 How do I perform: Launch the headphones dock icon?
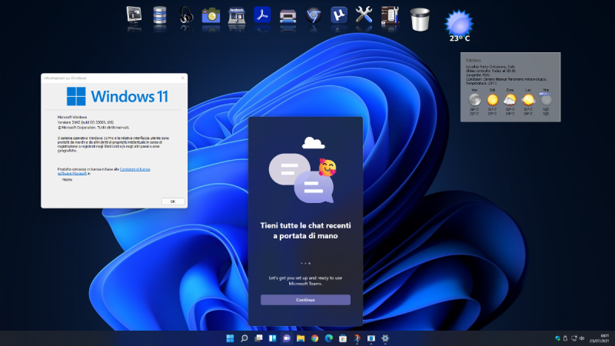(x=186, y=15)
